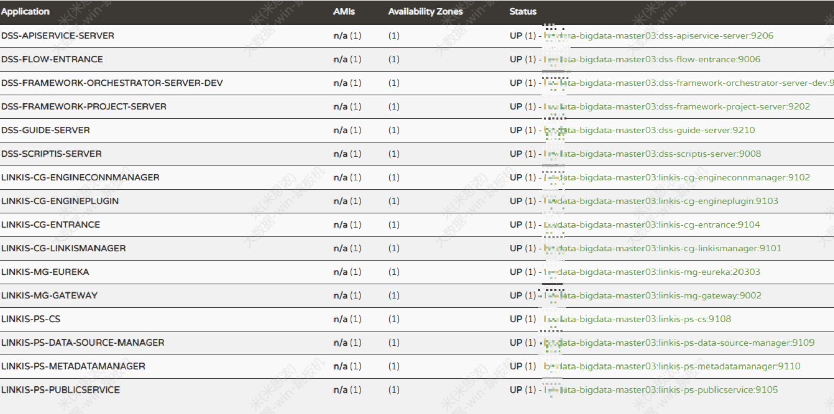This screenshot has height=414, width=834.
Task: Select the LINKIS-CG-ENTRANCE application name
Action: [51, 224]
